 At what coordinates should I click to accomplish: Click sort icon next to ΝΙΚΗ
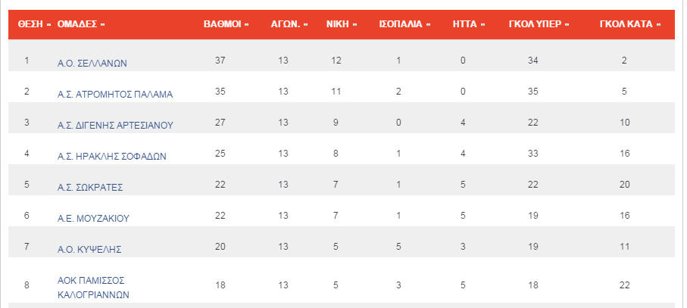pos(355,25)
